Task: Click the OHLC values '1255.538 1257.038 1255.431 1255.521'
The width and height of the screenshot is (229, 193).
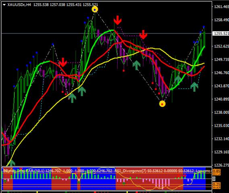Action: point(66,5)
